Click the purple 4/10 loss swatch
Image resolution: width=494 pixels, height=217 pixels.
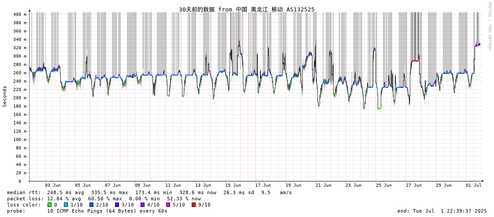(x=143, y=205)
